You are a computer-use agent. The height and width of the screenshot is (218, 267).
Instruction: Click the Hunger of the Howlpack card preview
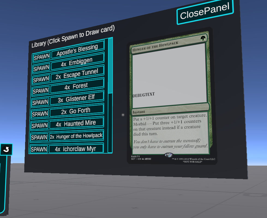point(172,96)
